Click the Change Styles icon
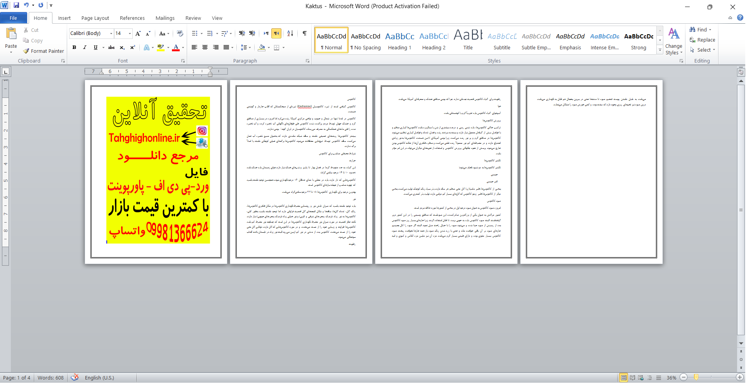 pos(674,34)
